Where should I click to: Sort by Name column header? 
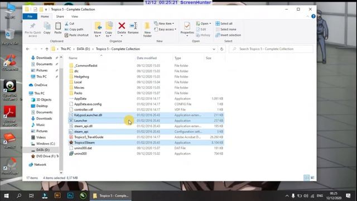tap(73, 58)
